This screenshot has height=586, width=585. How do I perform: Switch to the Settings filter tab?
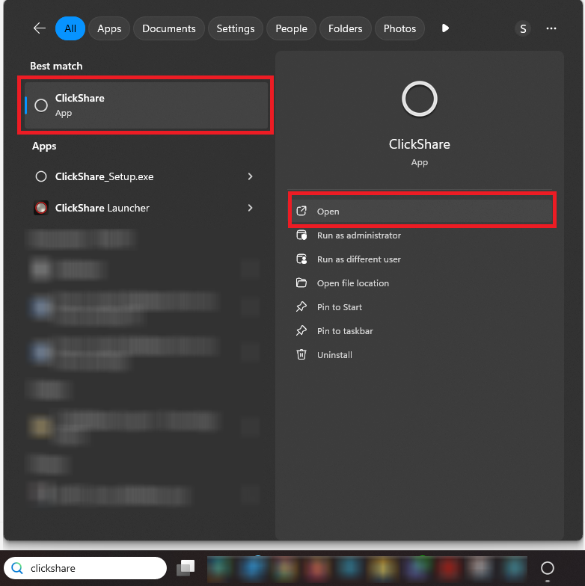pos(235,28)
